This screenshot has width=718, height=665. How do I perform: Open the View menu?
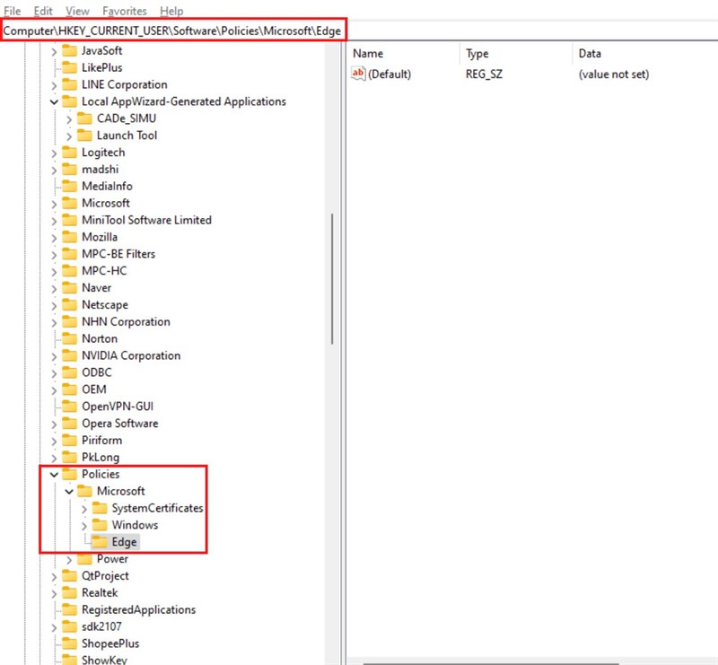tap(77, 11)
